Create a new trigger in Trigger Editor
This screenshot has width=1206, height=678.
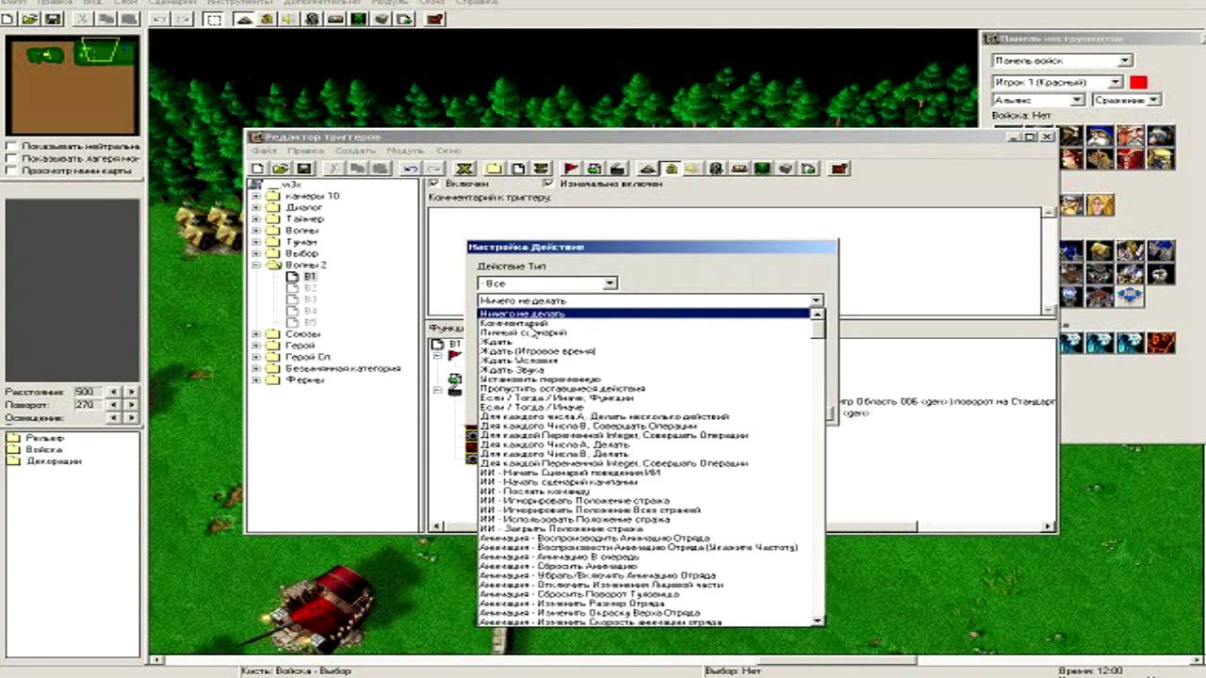click(517, 169)
